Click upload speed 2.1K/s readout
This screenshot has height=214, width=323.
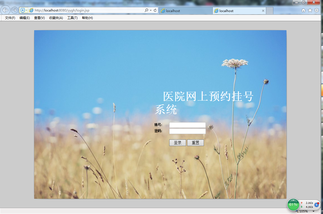309,203
